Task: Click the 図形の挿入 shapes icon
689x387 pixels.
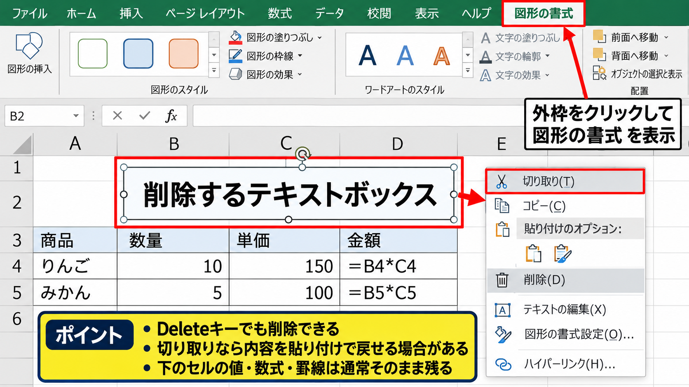Action: 29,45
